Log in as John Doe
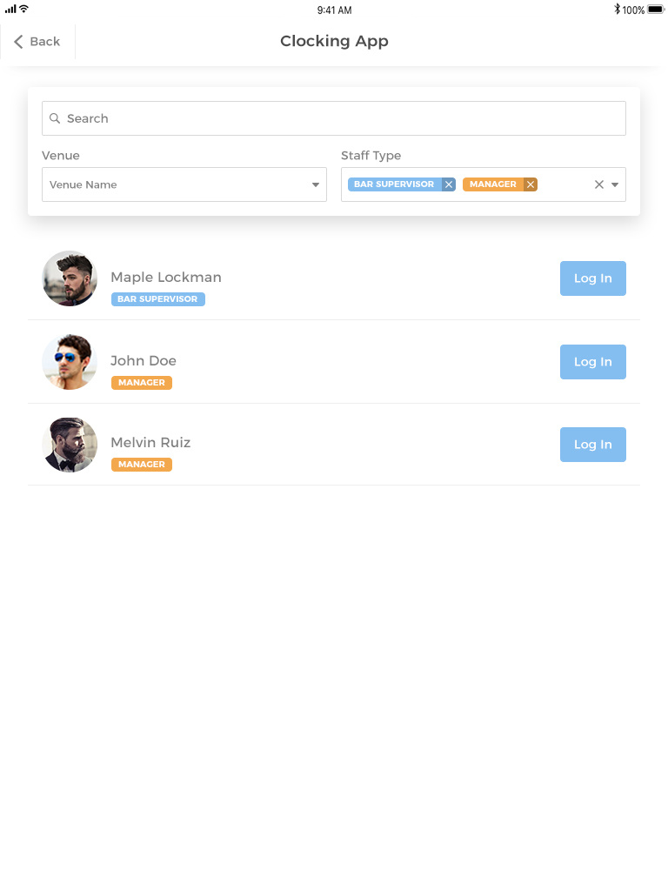Screen dimensions: 668x891 [592, 362]
